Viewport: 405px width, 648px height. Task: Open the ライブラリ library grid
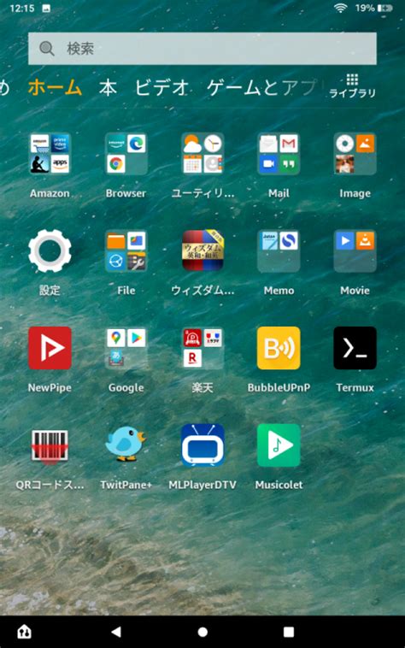pyautogui.click(x=352, y=86)
